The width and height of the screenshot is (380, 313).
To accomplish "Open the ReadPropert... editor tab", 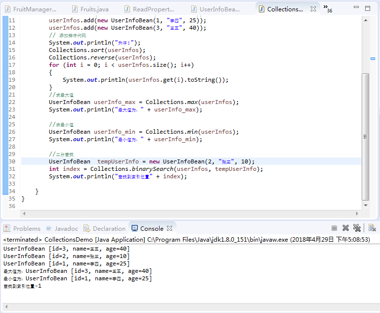I will pyautogui.click(x=149, y=9).
